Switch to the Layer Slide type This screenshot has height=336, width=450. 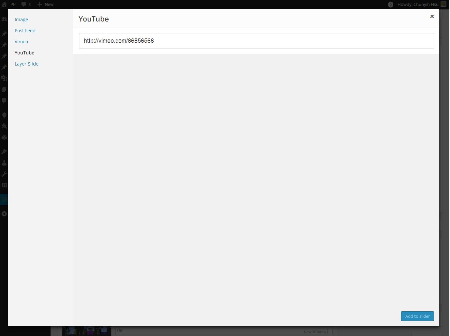26,64
